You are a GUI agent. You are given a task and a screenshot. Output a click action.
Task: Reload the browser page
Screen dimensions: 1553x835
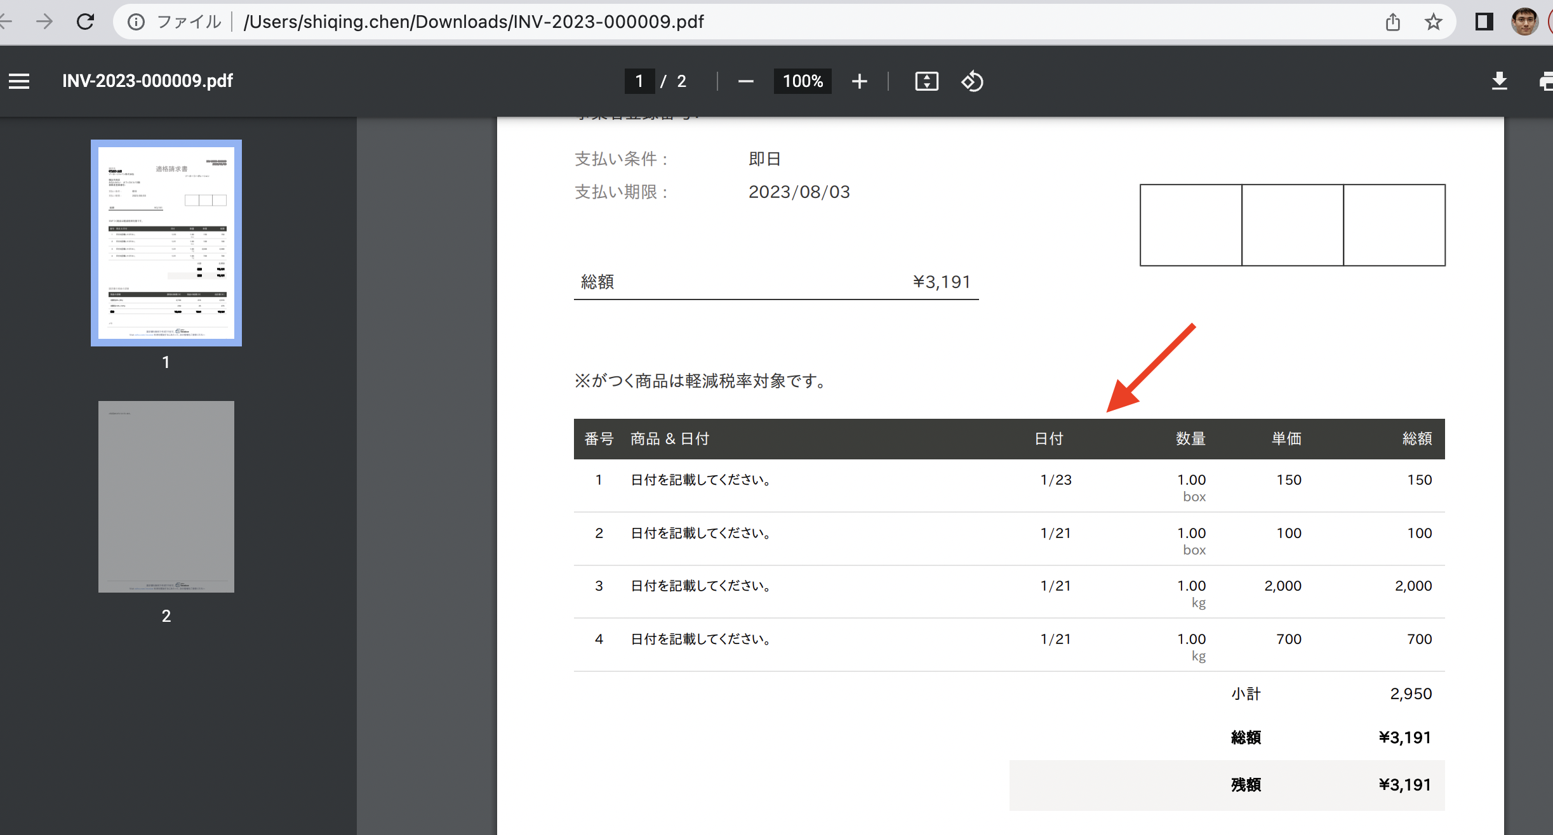pyautogui.click(x=85, y=22)
